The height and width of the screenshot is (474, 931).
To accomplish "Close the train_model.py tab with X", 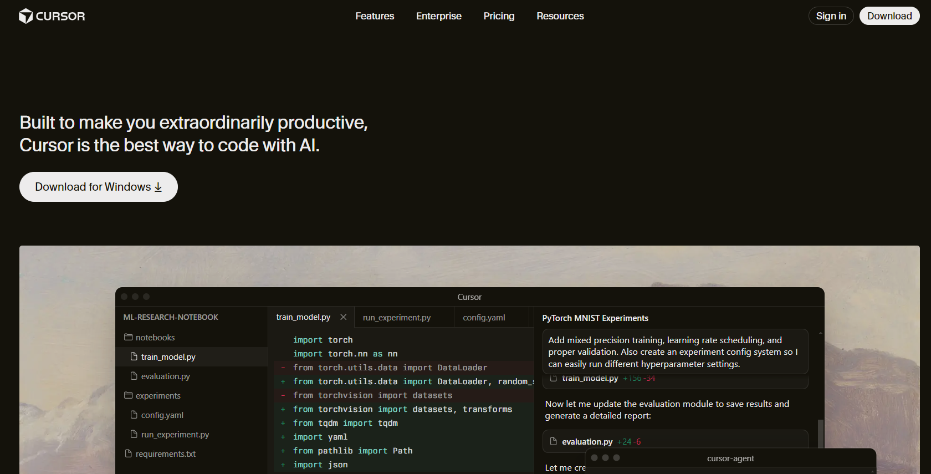I will click(x=344, y=317).
